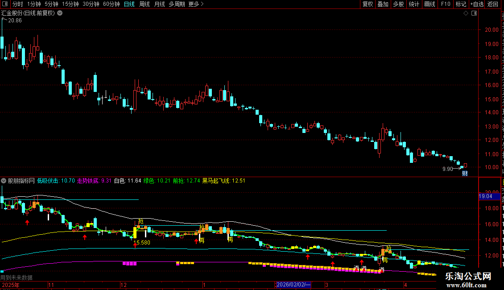504x290 pixels.
Task: Select the 日线 daily period tab
Action: click(x=129, y=4)
